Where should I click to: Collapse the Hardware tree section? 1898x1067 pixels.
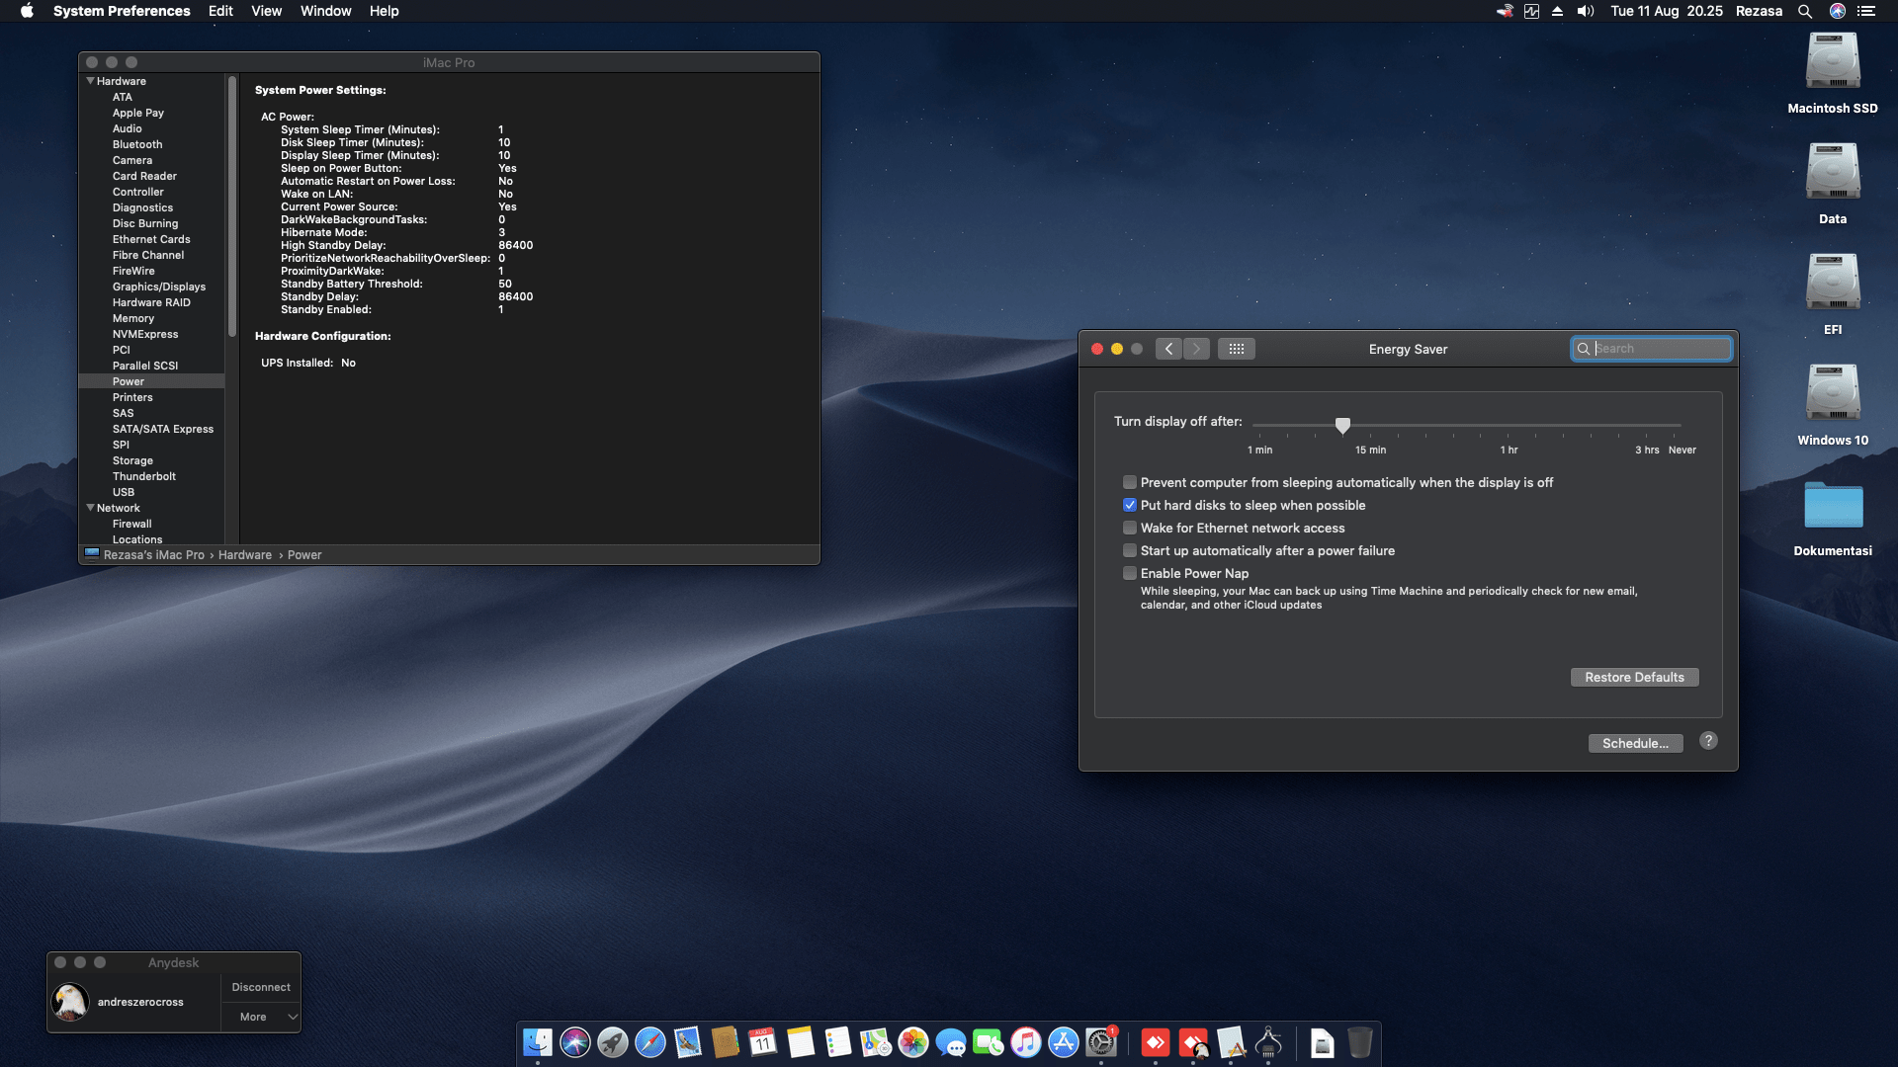click(90, 81)
